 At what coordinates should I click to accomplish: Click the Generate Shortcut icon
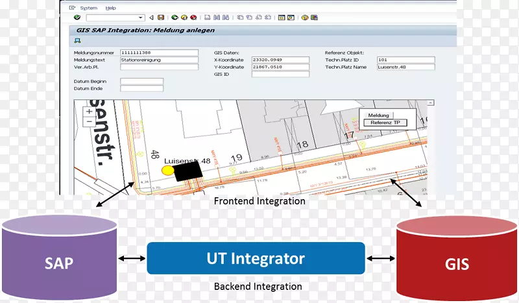click(x=291, y=18)
